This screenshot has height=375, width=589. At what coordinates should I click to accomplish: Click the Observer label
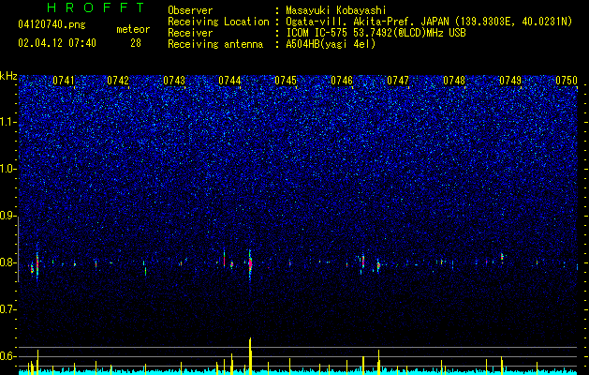click(190, 10)
